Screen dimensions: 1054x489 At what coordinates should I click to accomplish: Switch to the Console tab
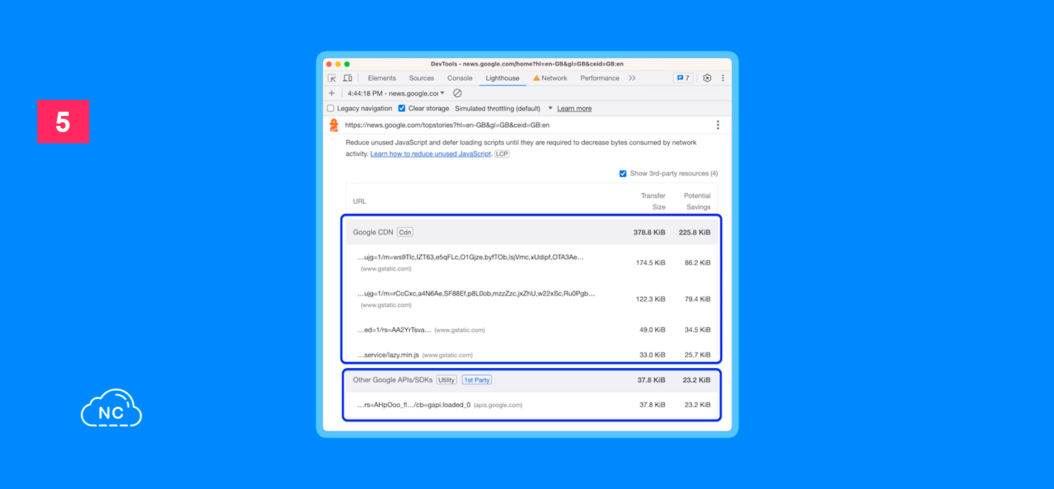coord(460,78)
